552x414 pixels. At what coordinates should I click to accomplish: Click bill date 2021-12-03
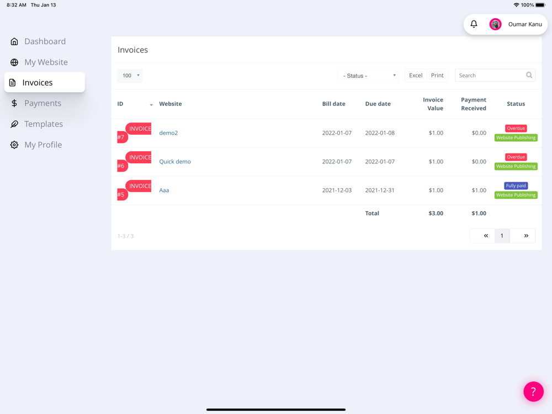coord(337,190)
